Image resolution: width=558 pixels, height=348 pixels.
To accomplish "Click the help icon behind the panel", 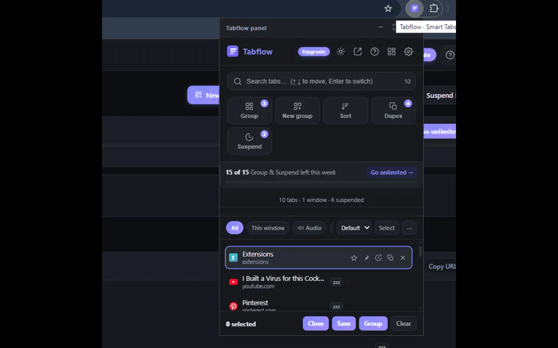I will coord(450,55).
